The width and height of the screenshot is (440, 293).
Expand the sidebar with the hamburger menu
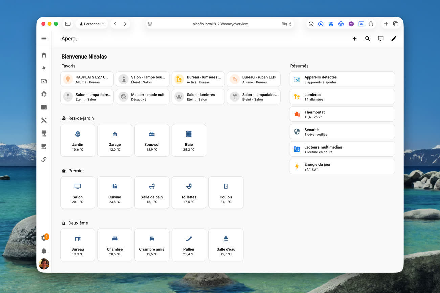[x=44, y=39]
